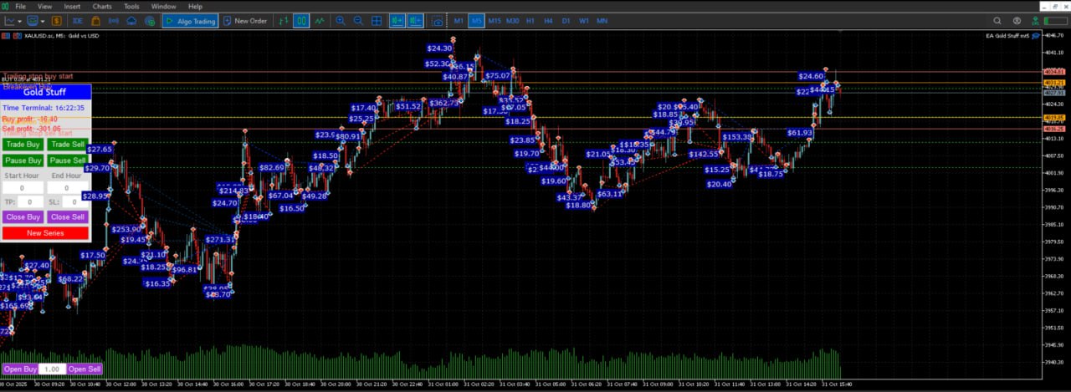Click the EA Gold Stuff hat icon
Viewport: 1071px width, 392px height.
click(x=1035, y=36)
